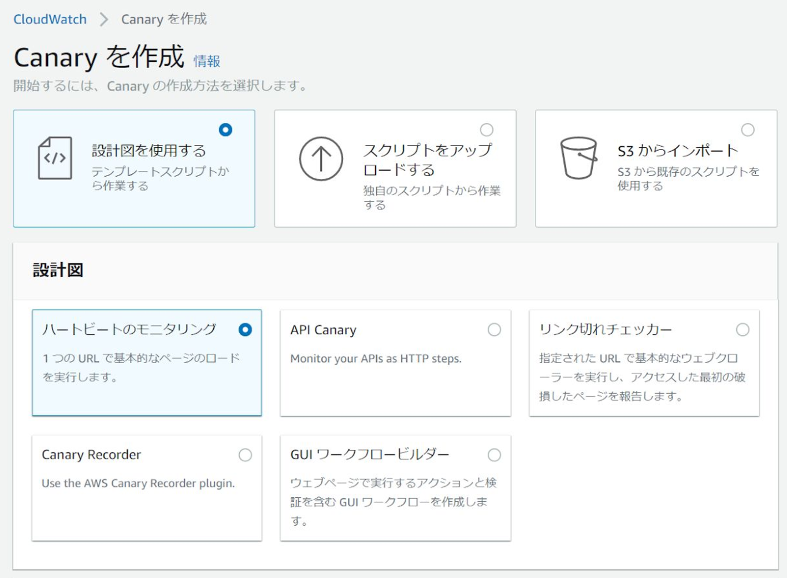Image resolution: width=787 pixels, height=578 pixels.
Task: Select the S3 からインポート radio button
Action: point(748,130)
